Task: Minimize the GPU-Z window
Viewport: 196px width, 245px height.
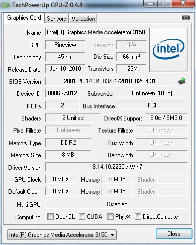Action: click(x=151, y=4)
